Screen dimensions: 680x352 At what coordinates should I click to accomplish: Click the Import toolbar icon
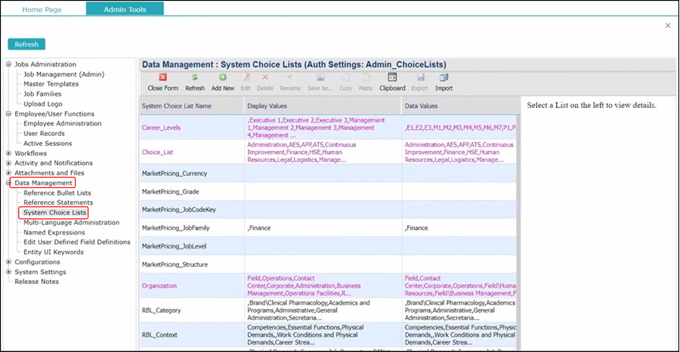pyautogui.click(x=444, y=78)
